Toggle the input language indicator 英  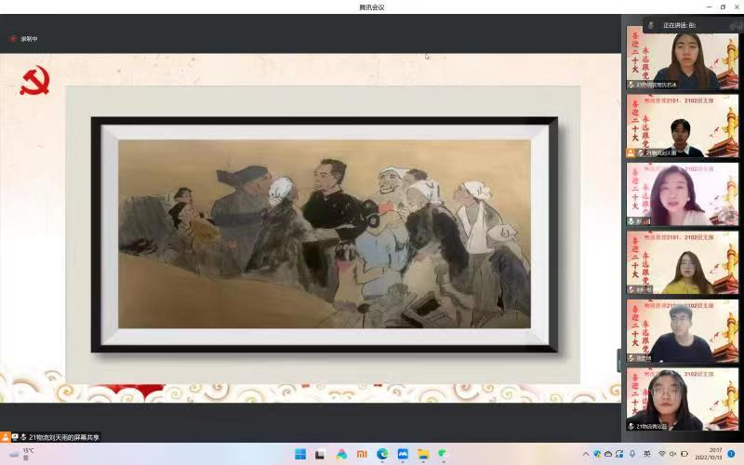point(647,454)
